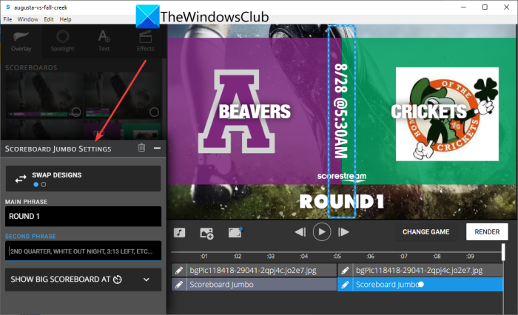Open the Spotlight tool tab
Screen dimensions: 518x315
tap(62, 41)
